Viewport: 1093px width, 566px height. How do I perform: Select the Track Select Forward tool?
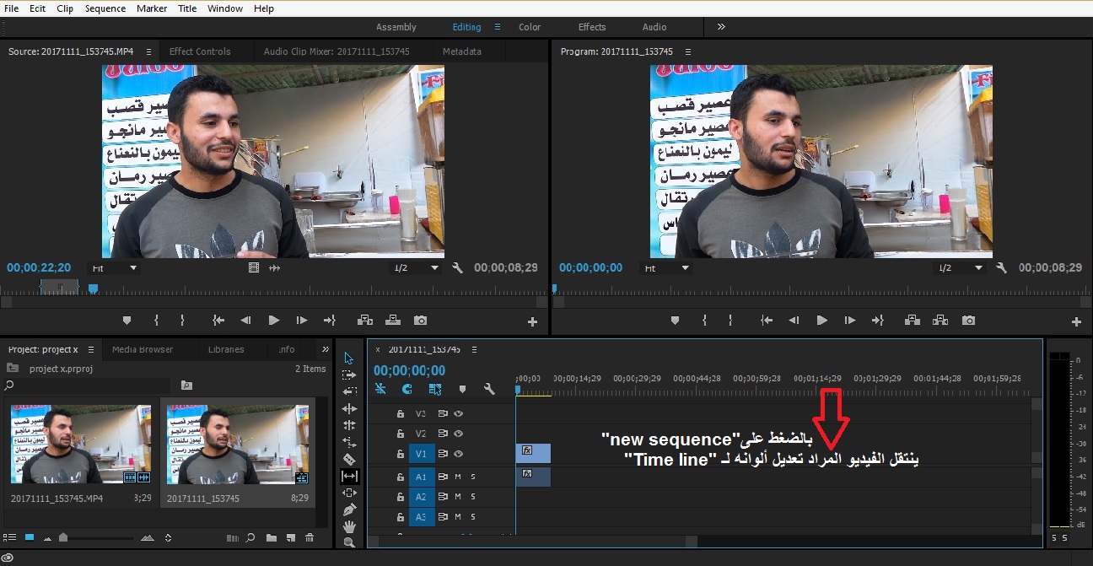pyautogui.click(x=349, y=375)
